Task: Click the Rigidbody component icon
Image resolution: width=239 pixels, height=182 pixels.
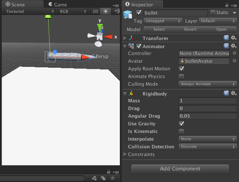Action: [x=131, y=94]
